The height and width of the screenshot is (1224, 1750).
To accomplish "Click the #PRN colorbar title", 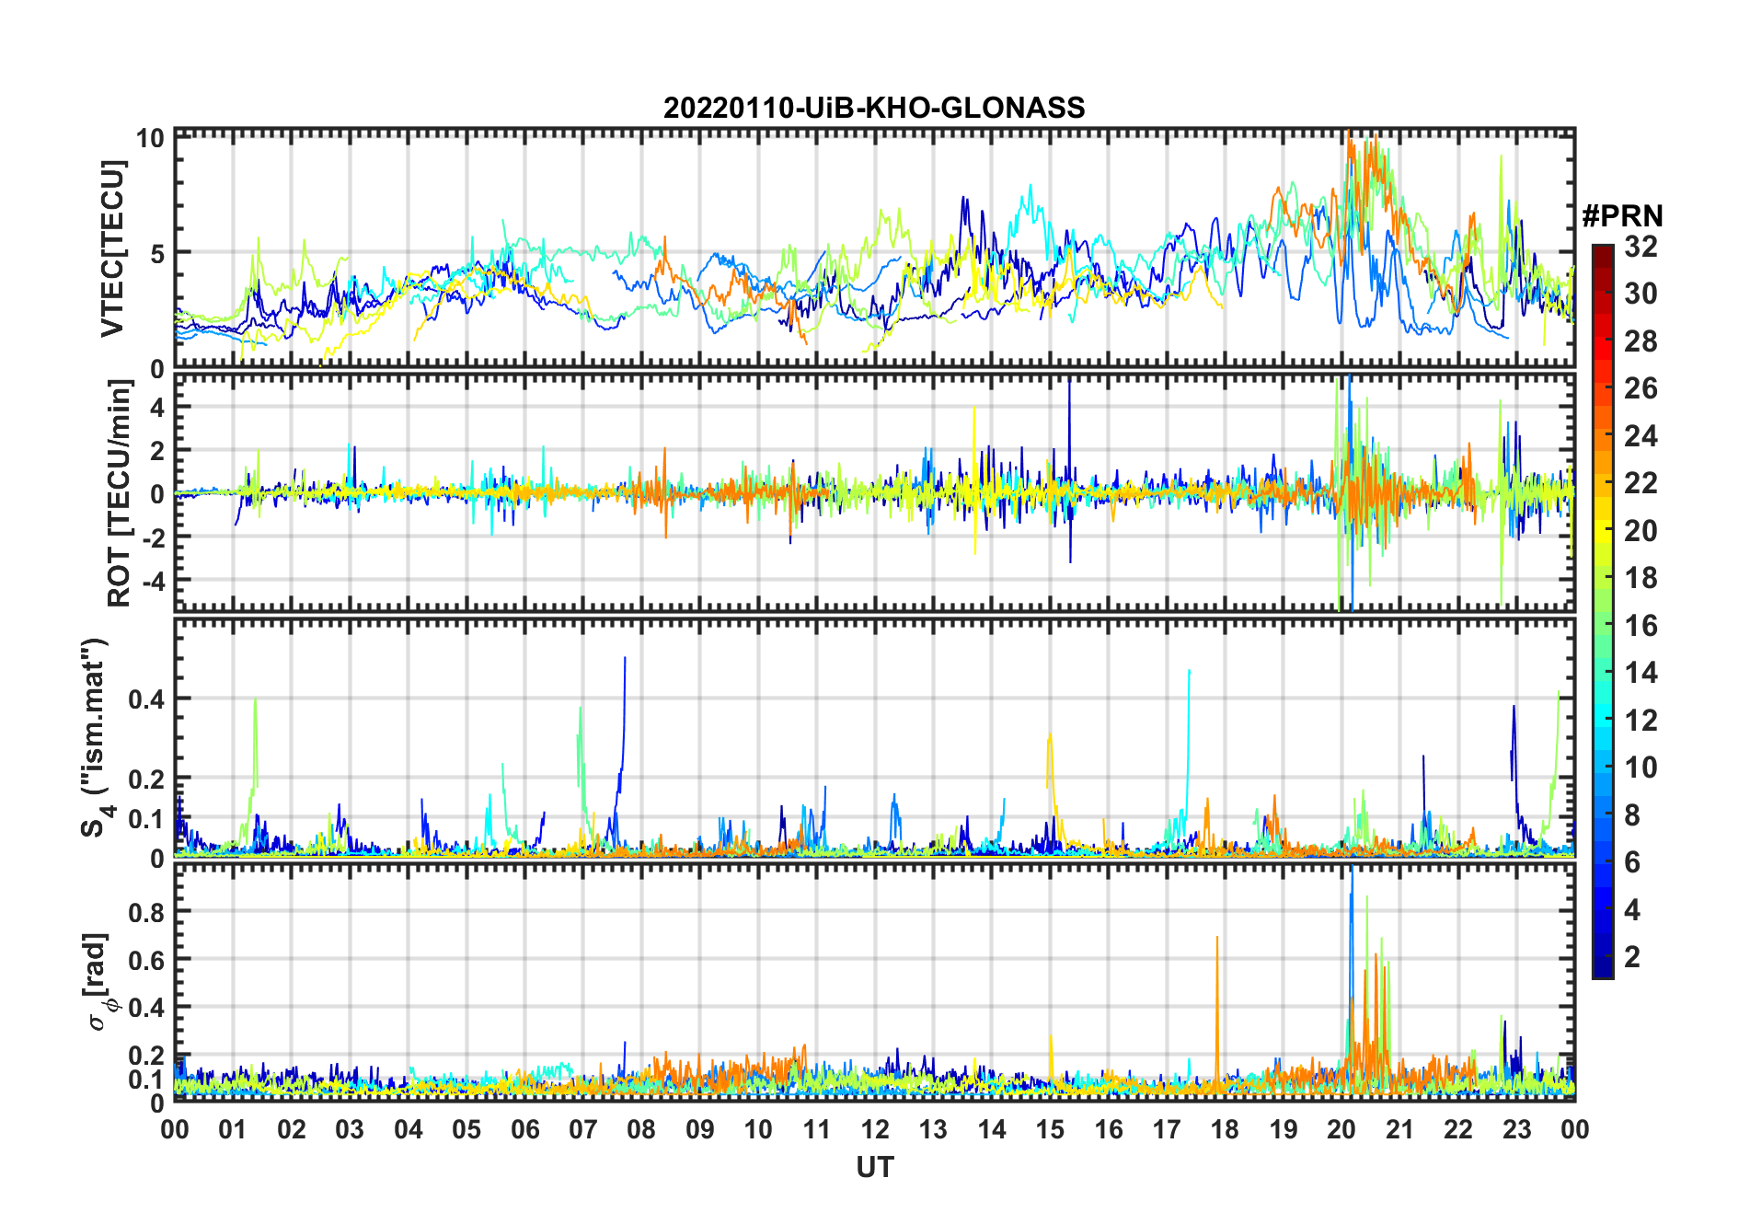I will click(x=1622, y=216).
